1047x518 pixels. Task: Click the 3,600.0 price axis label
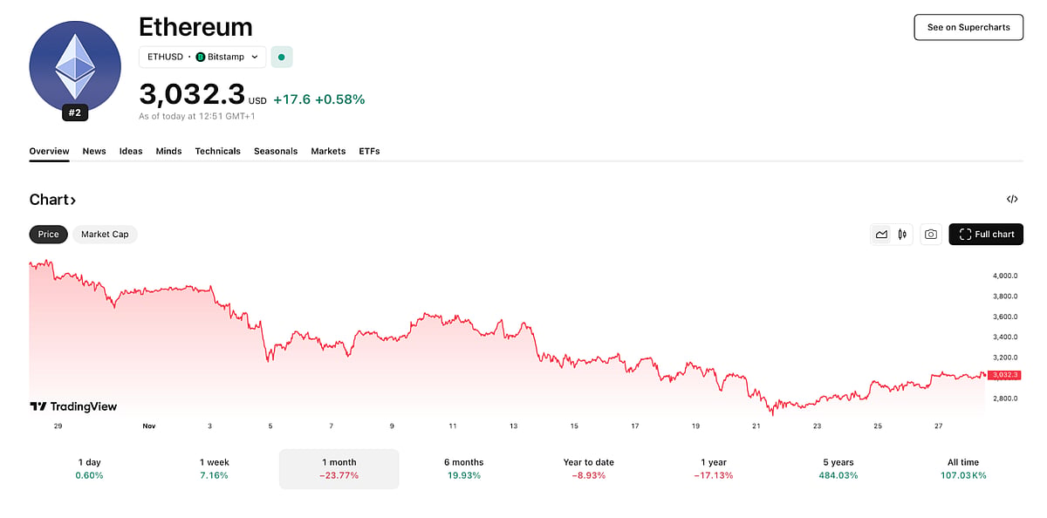point(1005,317)
